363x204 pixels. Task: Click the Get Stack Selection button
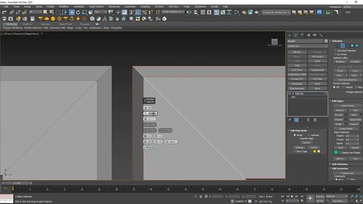pyautogui.click(x=348, y=80)
